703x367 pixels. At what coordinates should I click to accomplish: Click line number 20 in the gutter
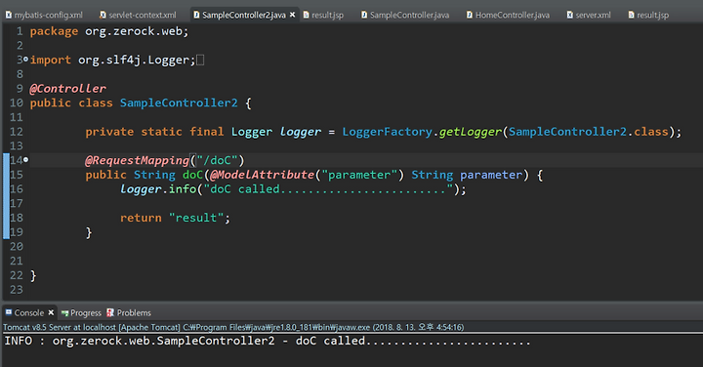(x=17, y=247)
